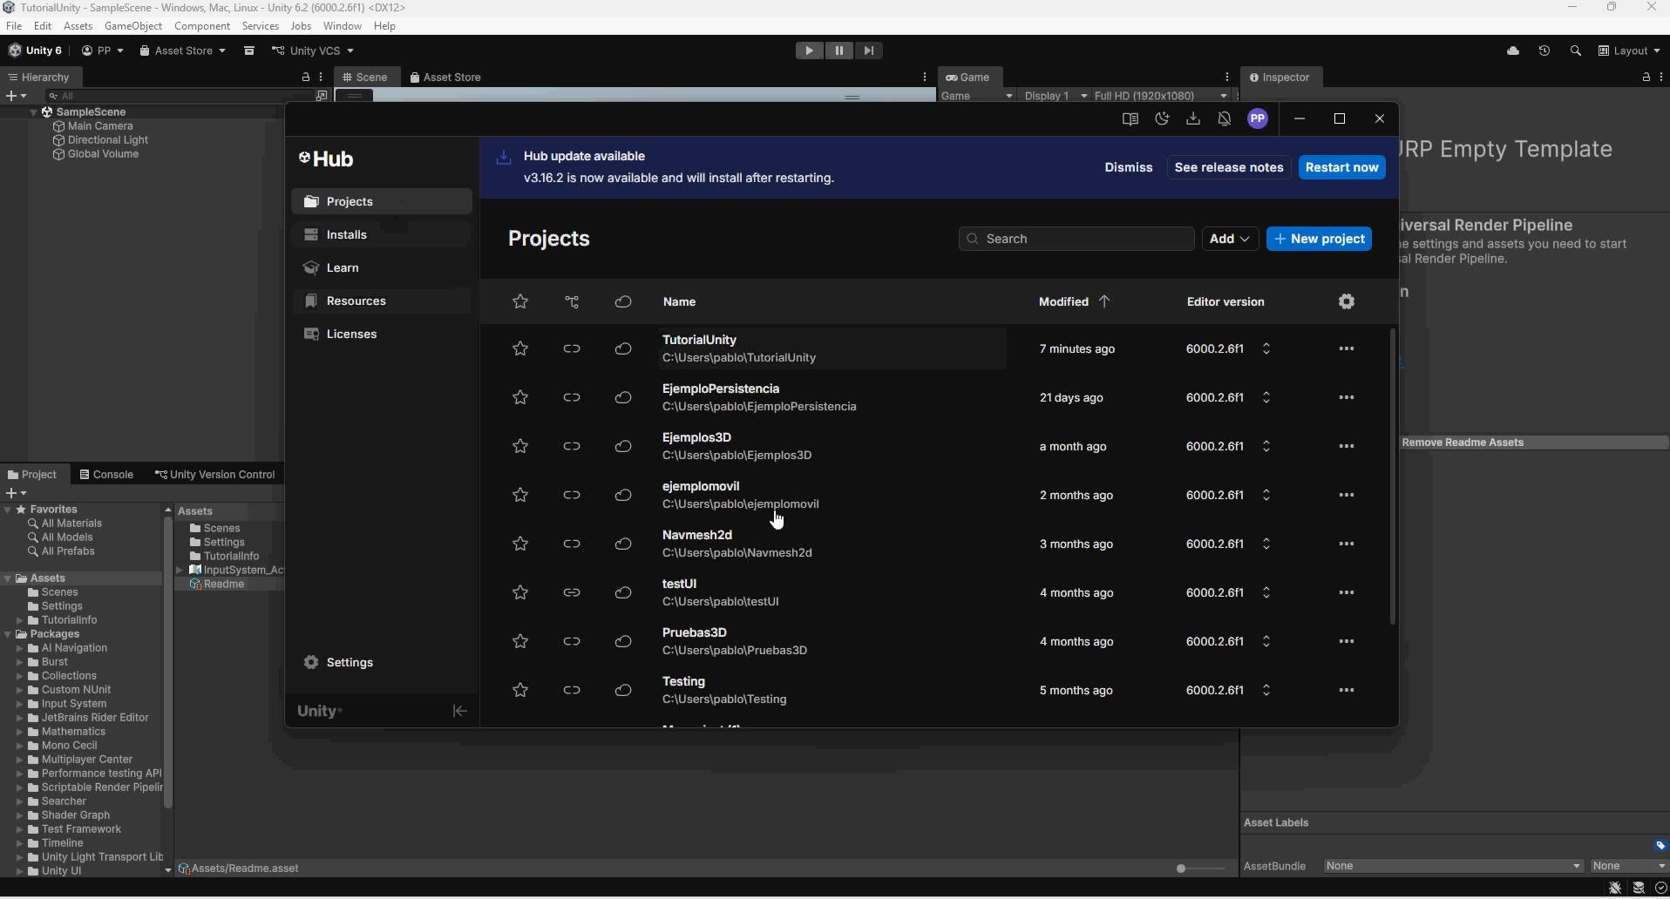Open more options for TutorialUnity project
This screenshot has height=899, width=1670.
coord(1347,348)
